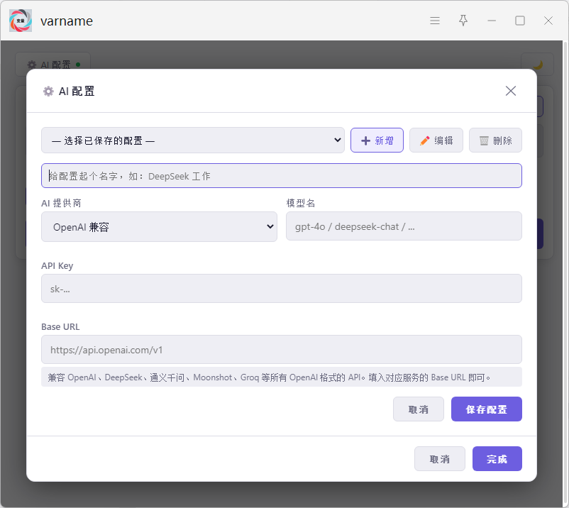Click the Base URL input field
This screenshot has height=508, width=569.
coord(282,350)
